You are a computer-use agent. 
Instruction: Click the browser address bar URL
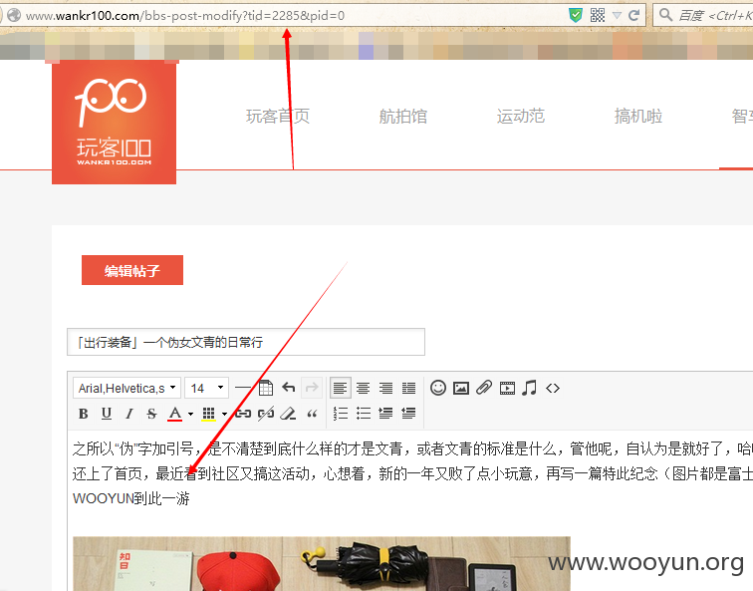185,15
